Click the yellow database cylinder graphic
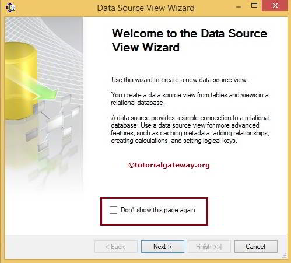Screen dimensions: 291x263 [x=19, y=80]
